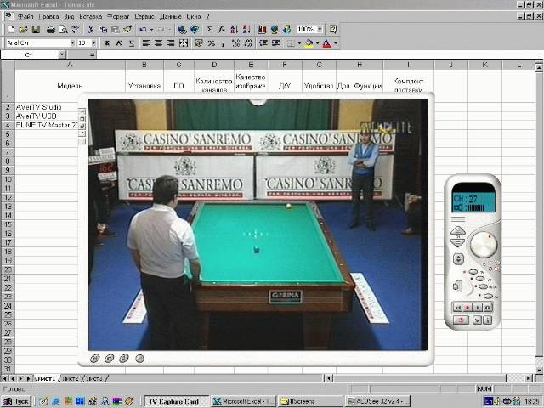Click the Increase Decimal icon
Screen dimensions: 544x408
click(236, 43)
